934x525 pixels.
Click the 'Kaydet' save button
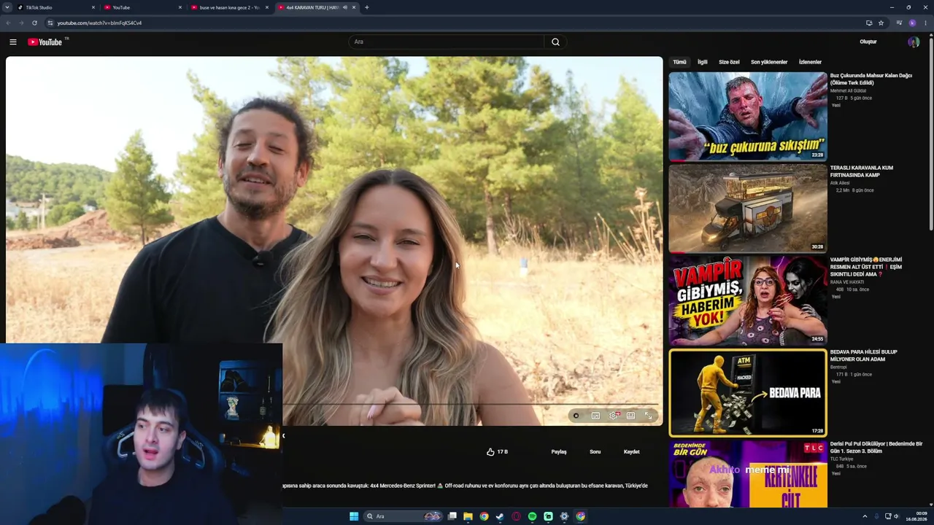[632, 451]
